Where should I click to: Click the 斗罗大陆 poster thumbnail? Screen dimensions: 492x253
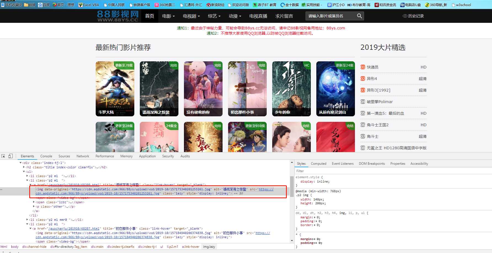[x=115, y=89]
